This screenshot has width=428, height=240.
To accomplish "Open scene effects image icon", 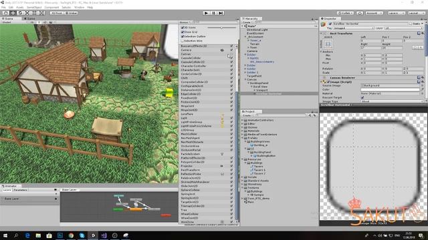I will coord(51,22).
